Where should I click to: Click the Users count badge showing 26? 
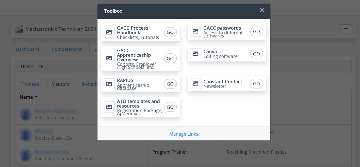point(41,67)
